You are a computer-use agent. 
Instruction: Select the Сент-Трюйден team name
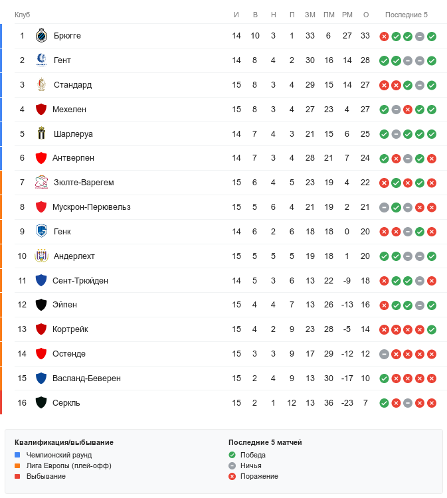tap(80, 281)
